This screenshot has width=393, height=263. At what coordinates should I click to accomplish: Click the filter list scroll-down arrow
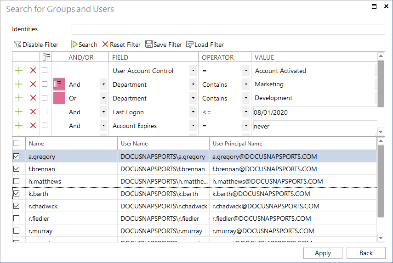(381, 132)
